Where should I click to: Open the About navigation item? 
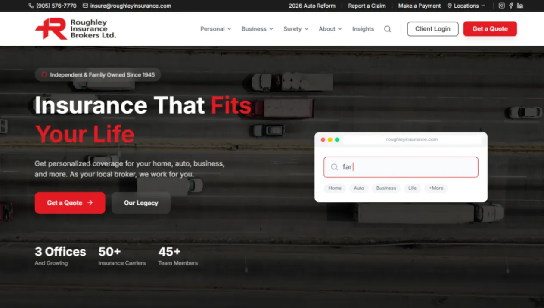327,29
